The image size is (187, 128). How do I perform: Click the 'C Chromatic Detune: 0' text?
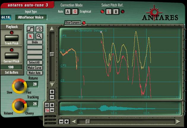91,31
